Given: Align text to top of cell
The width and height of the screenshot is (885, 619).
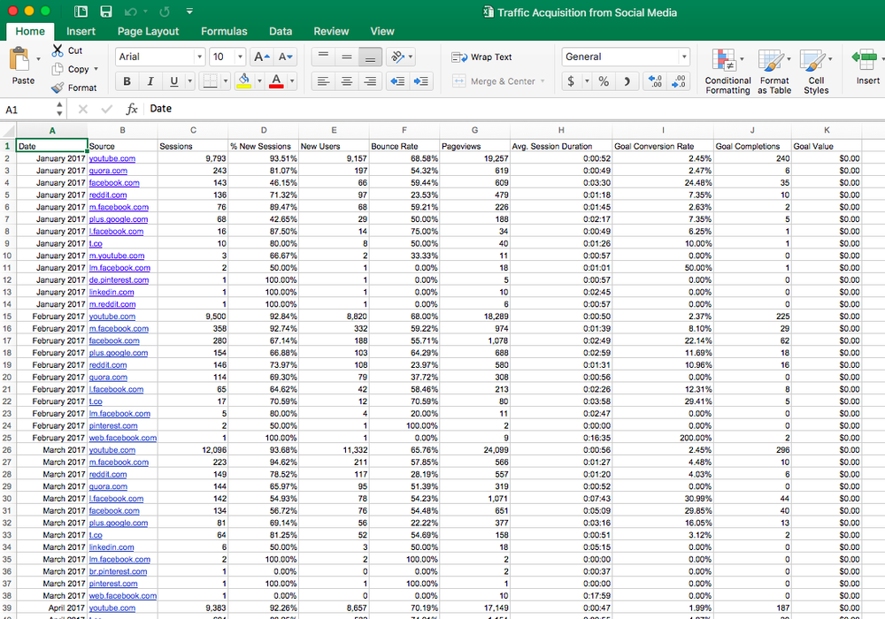Looking at the screenshot, I should click(x=323, y=57).
